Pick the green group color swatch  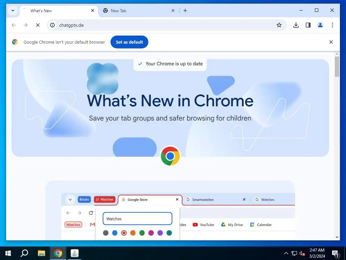(142, 233)
